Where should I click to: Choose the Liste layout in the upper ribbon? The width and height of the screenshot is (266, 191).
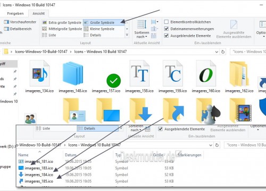49,35
